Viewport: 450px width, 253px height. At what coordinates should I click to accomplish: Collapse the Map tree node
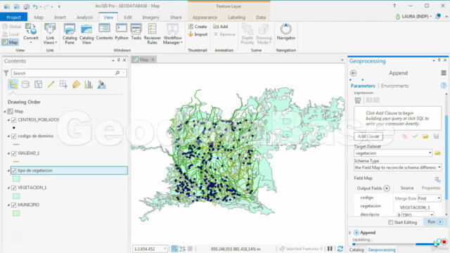click(5, 111)
